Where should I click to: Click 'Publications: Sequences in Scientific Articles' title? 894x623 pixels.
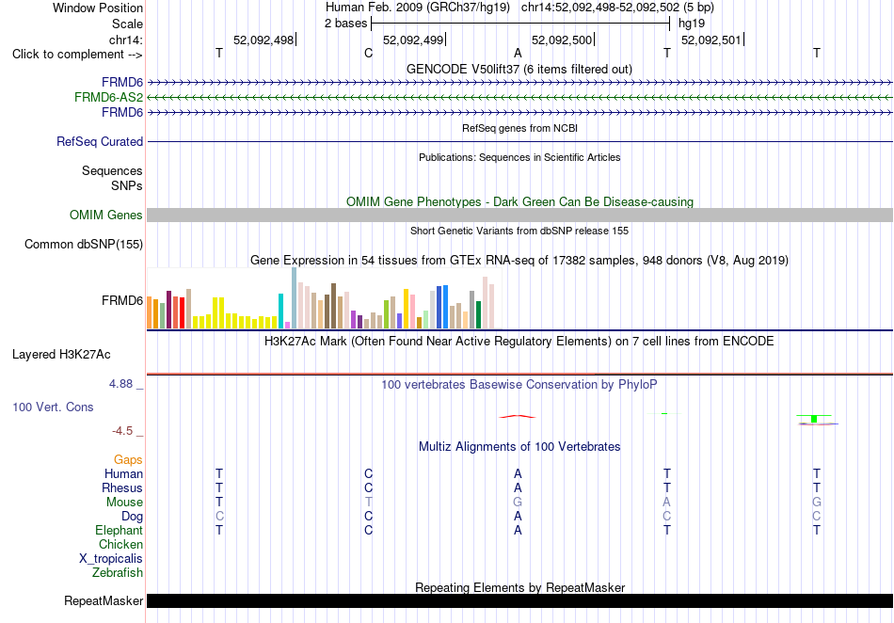click(519, 157)
